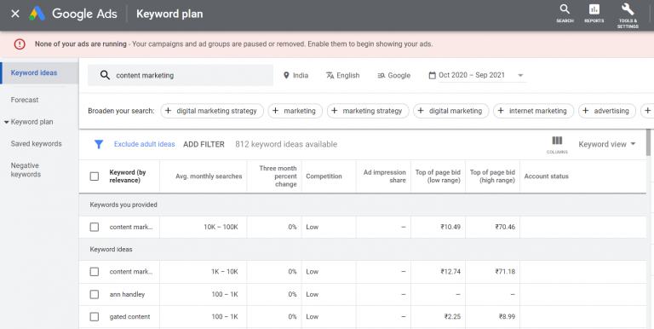Add marketing to broaden search
Image resolution: width=654 pixels, height=329 pixels.
295,111
